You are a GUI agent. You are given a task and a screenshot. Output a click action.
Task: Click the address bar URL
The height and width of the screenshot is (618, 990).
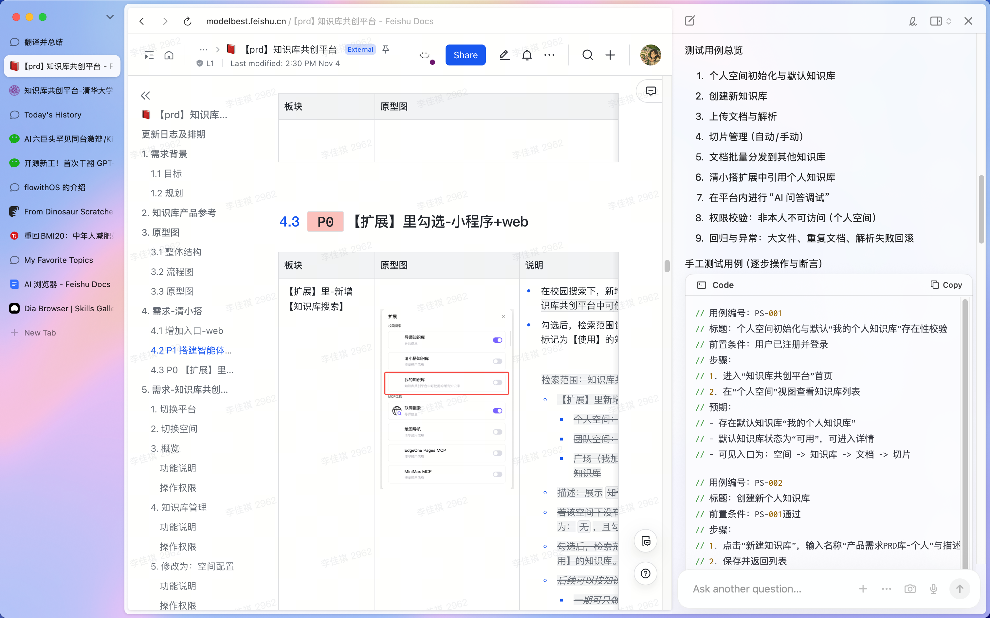pos(320,21)
